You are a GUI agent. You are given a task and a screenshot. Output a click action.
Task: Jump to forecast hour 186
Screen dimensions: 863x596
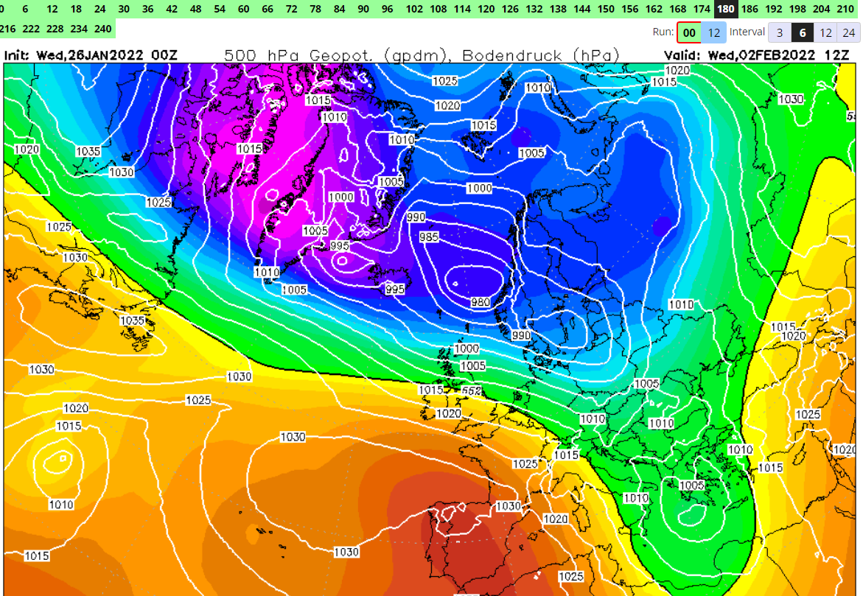point(750,9)
